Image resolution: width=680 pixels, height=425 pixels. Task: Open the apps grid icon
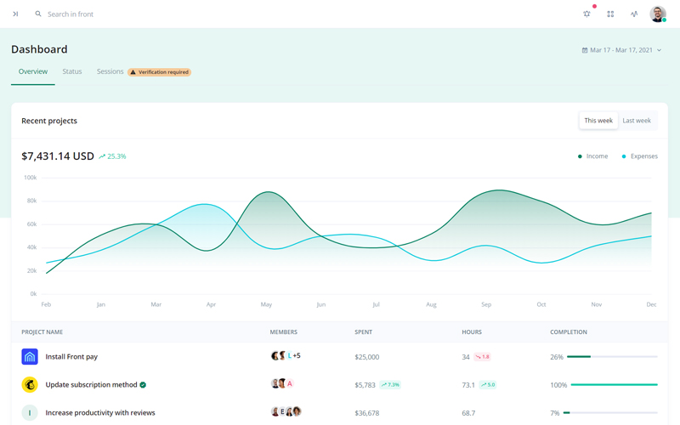pos(610,14)
